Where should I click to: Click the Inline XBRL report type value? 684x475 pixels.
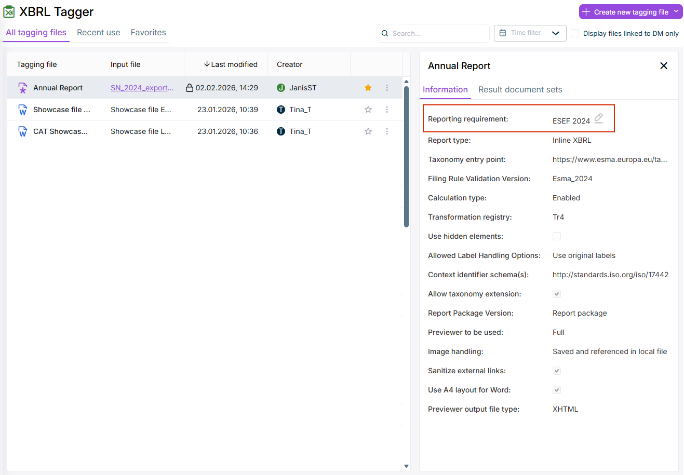tap(572, 140)
